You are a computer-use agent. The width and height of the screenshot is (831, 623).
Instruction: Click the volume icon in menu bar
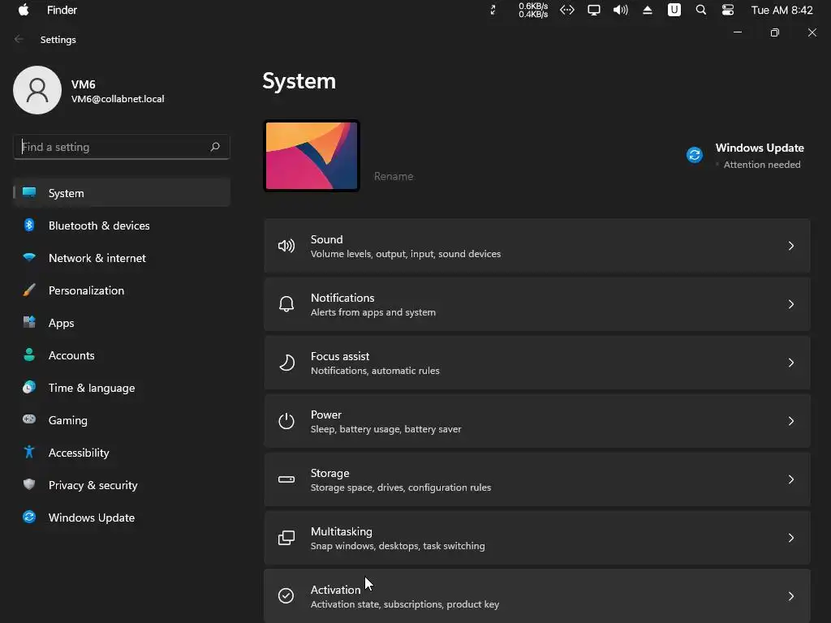[x=620, y=10]
